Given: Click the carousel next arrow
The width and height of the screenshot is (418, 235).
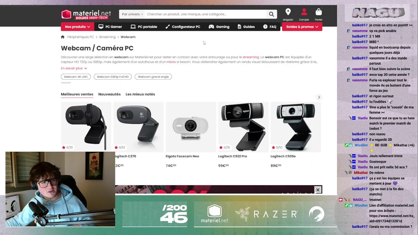Looking at the screenshot, I should pos(319,97).
